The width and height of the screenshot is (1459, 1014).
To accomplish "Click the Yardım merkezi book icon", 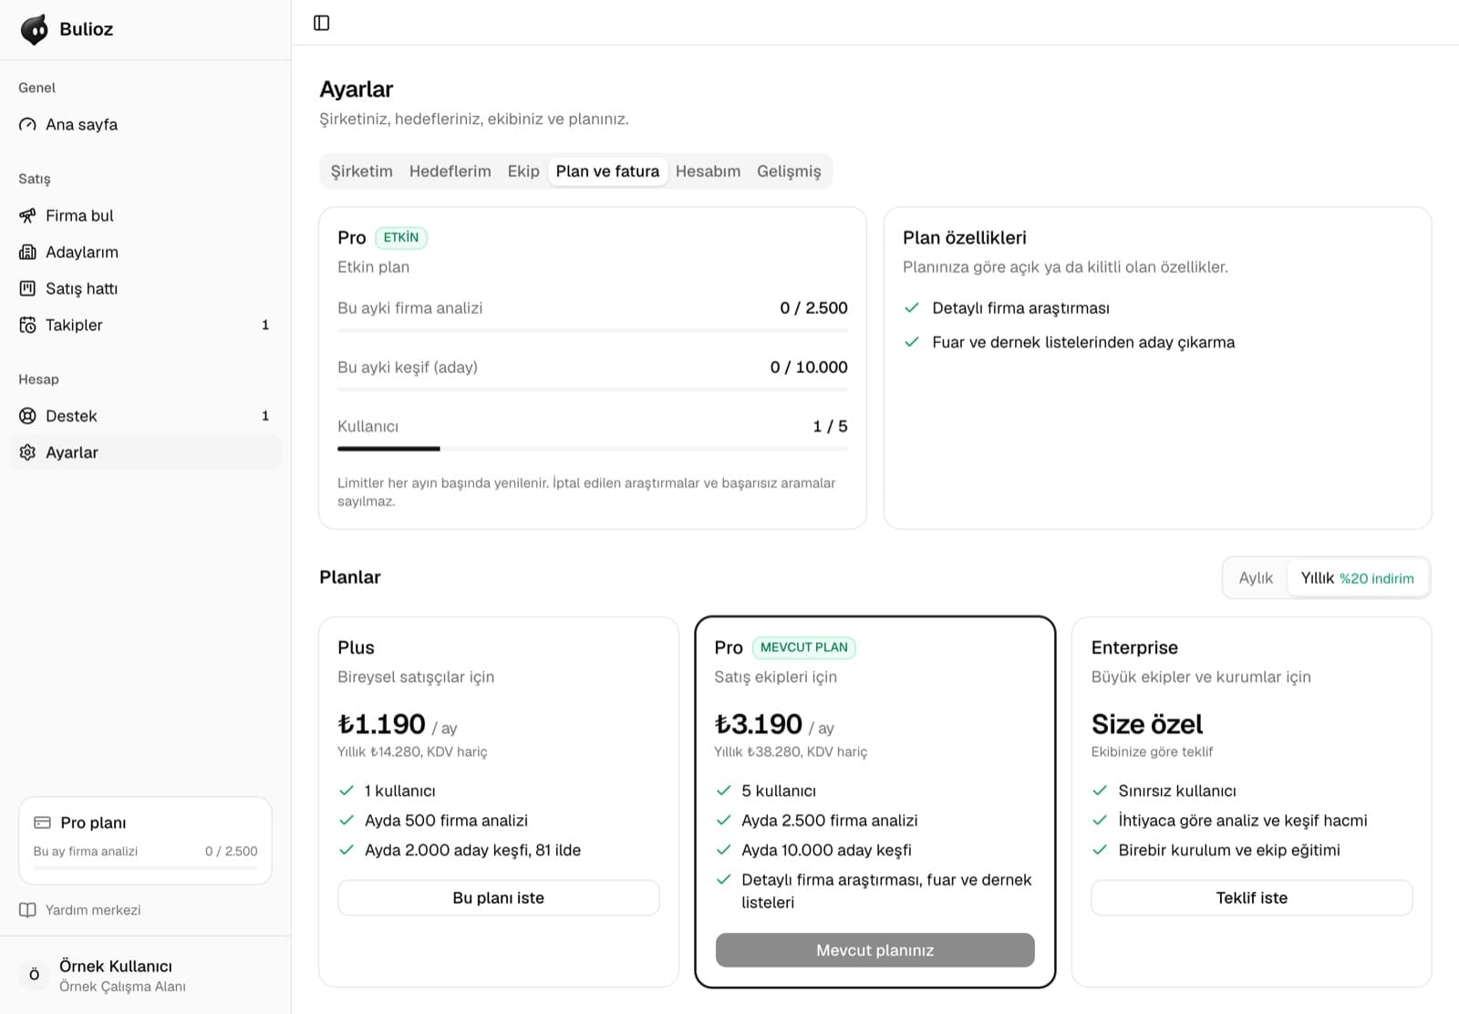I will click(27, 910).
